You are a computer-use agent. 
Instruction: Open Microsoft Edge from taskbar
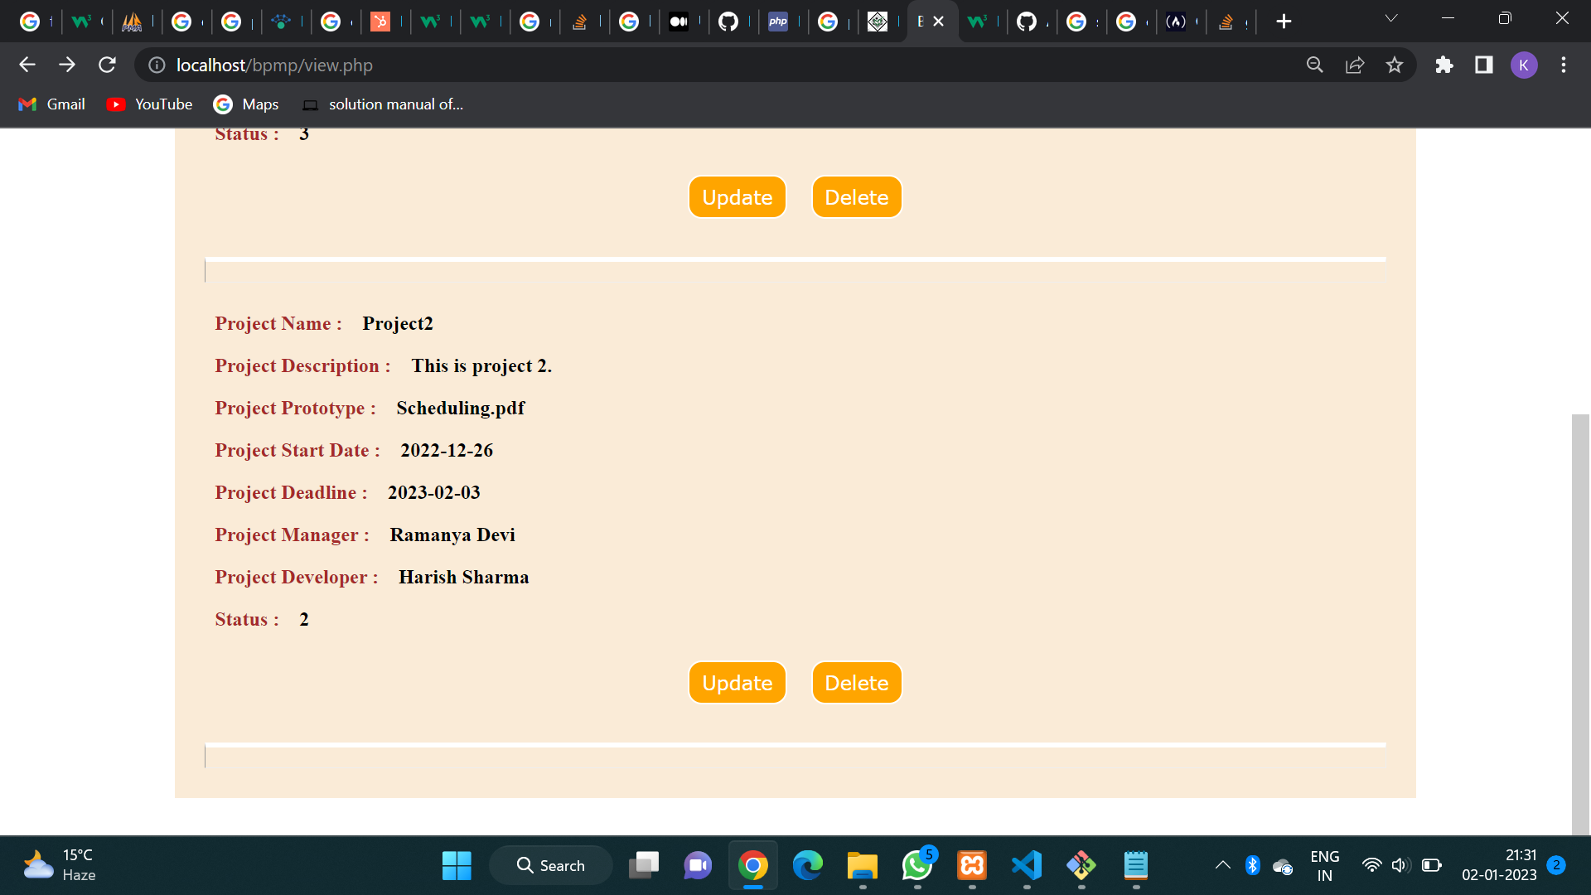[x=808, y=865]
